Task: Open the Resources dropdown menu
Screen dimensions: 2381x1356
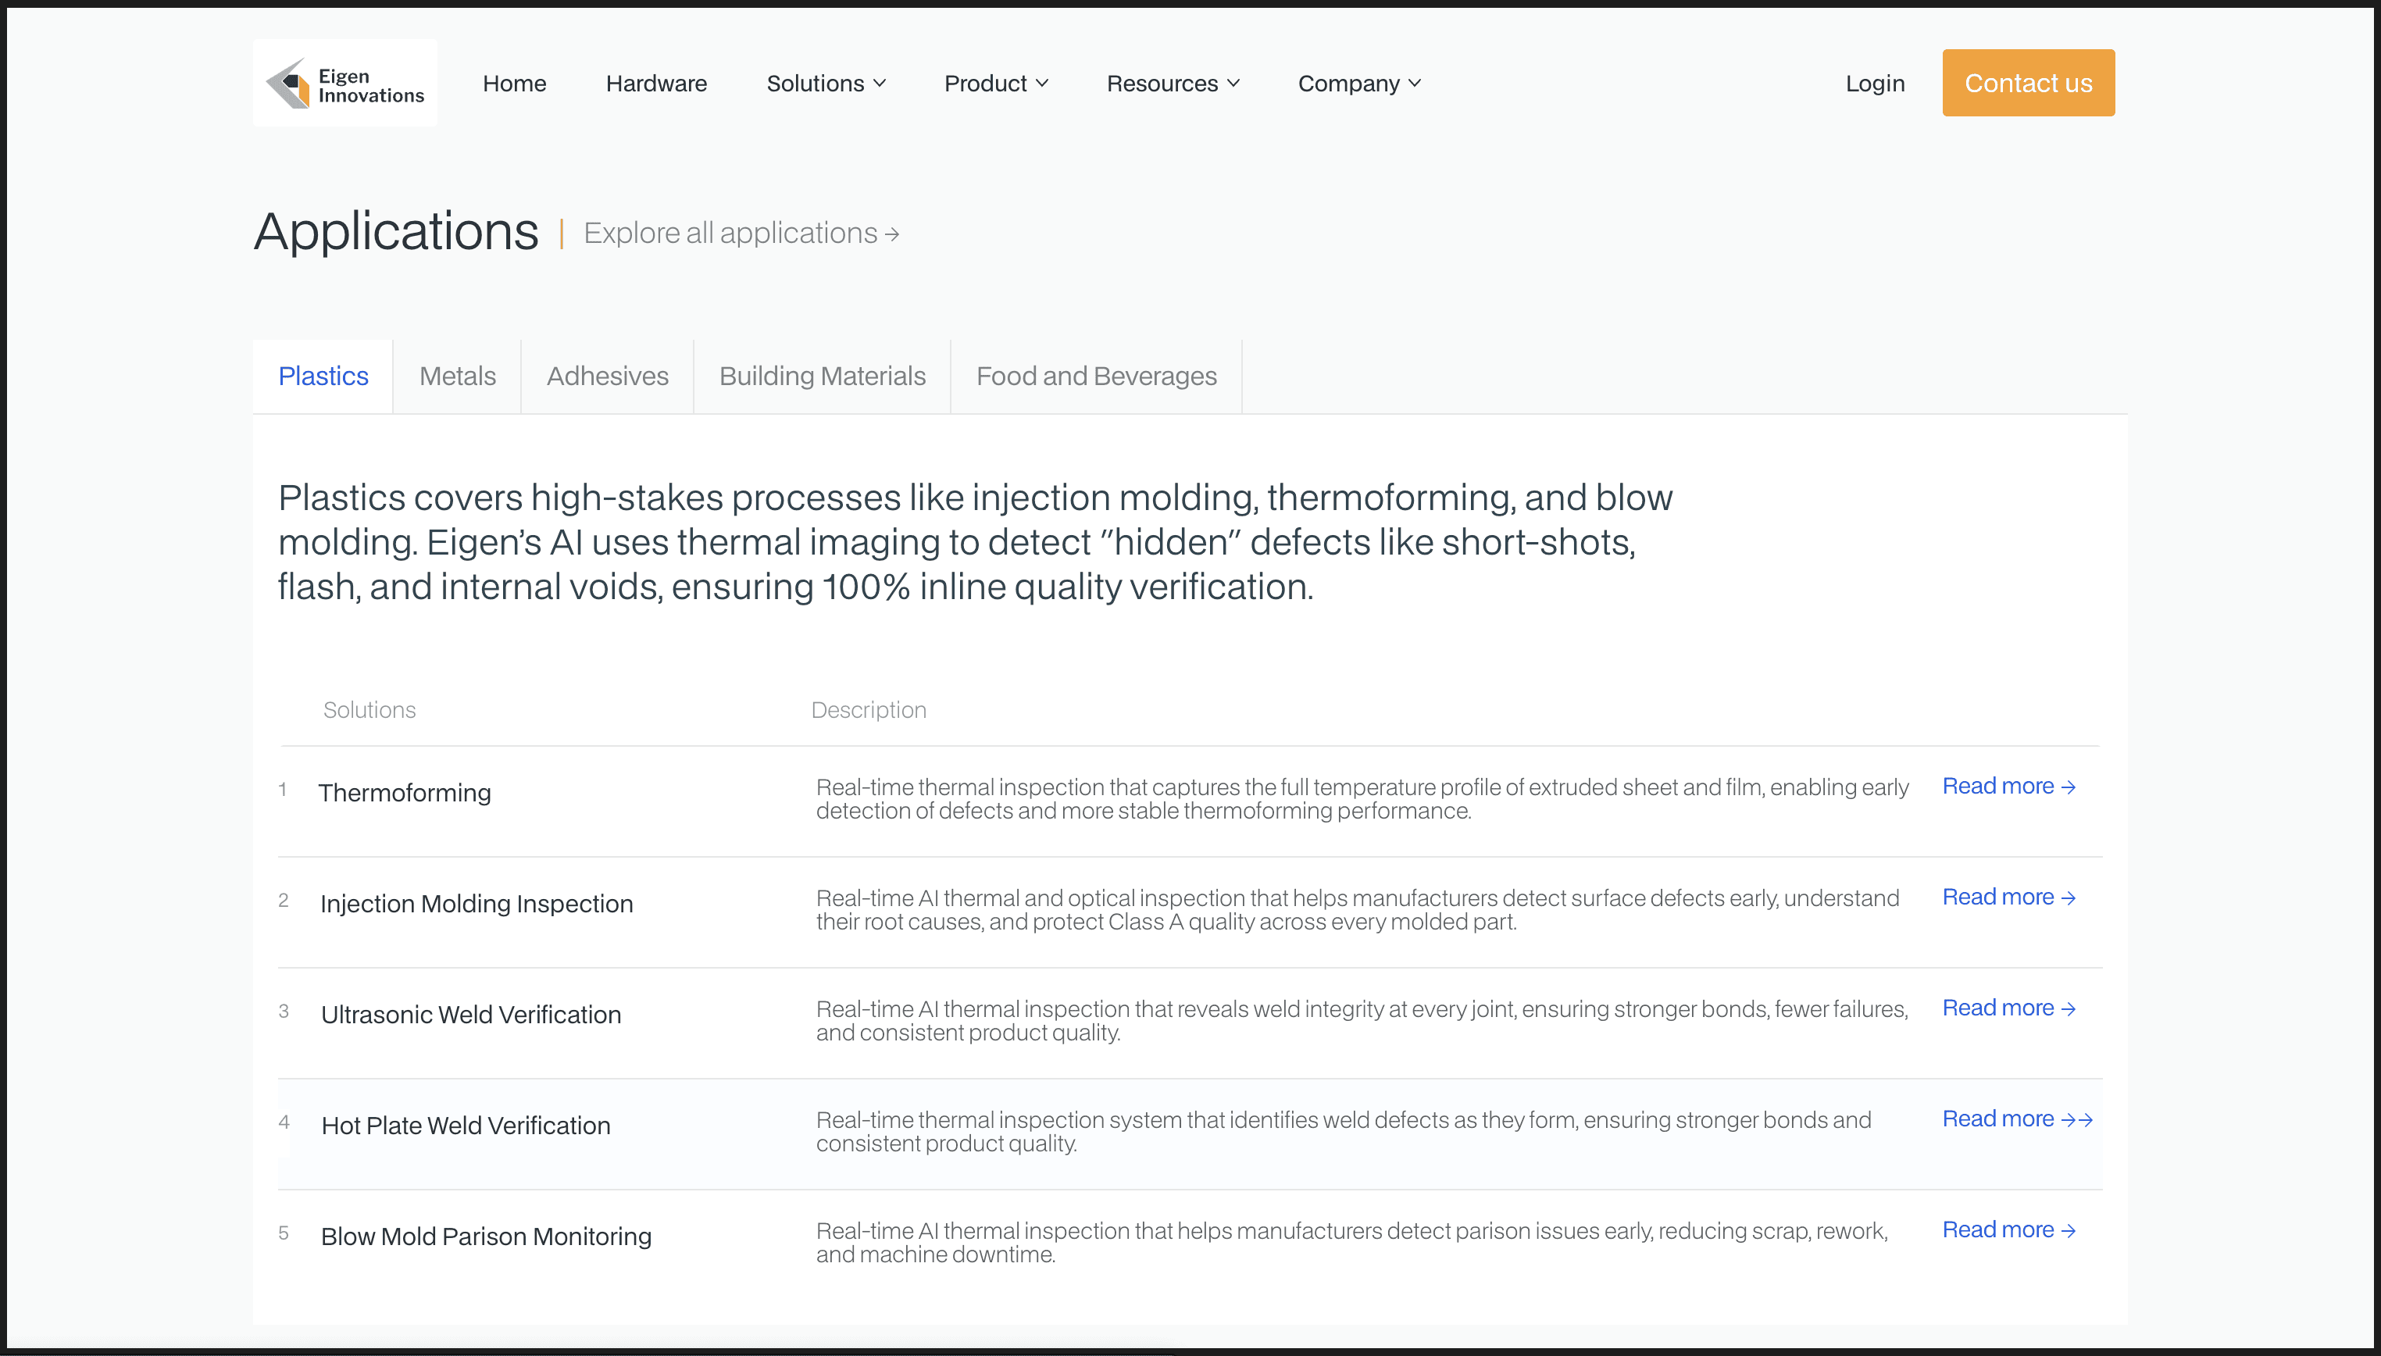Action: pyautogui.click(x=1173, y=84)
